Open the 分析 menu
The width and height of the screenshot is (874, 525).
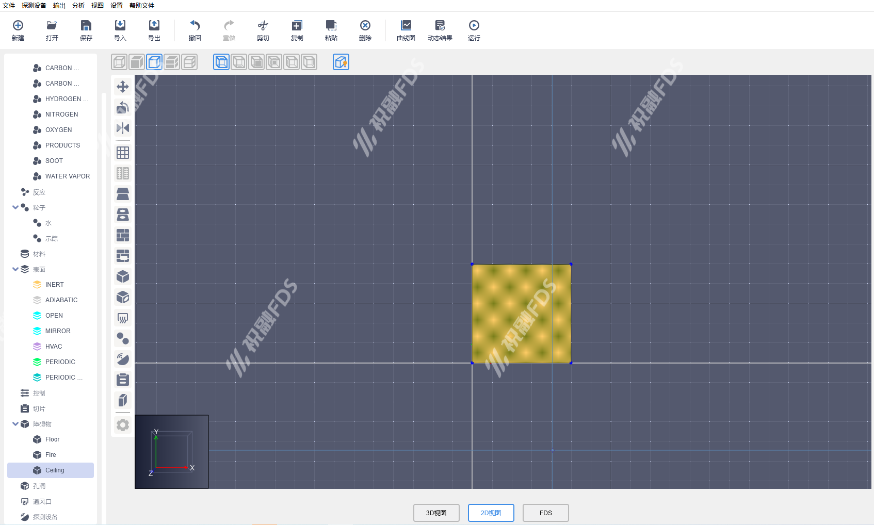pos(78,6)
